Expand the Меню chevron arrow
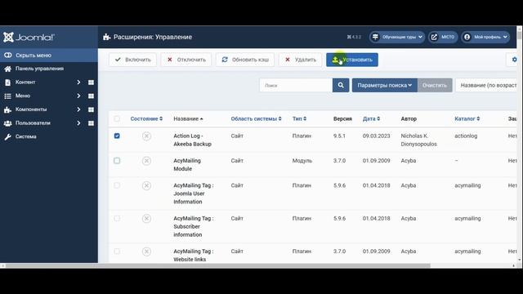The height and width of the screenshot is (294, 523). pos(78,96)
